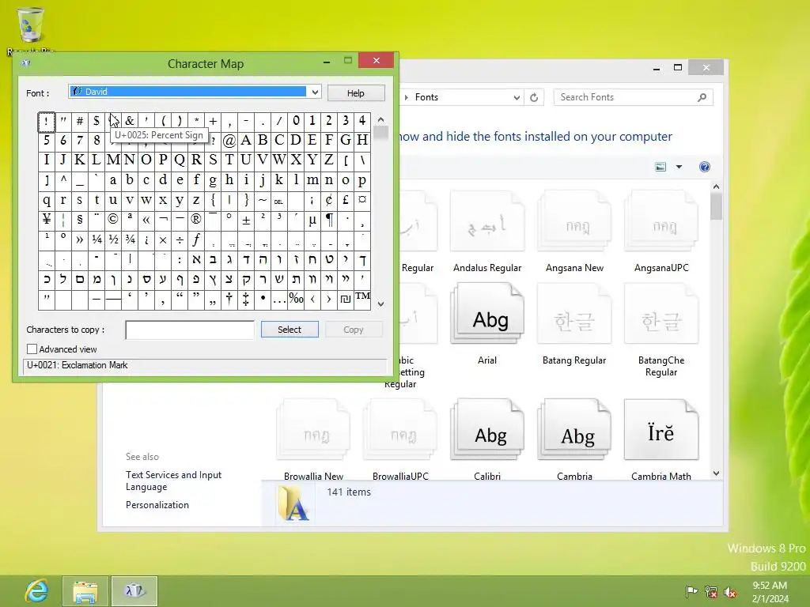810x607 pixels.
Task: Click the Select button
Action: (290, 330)
